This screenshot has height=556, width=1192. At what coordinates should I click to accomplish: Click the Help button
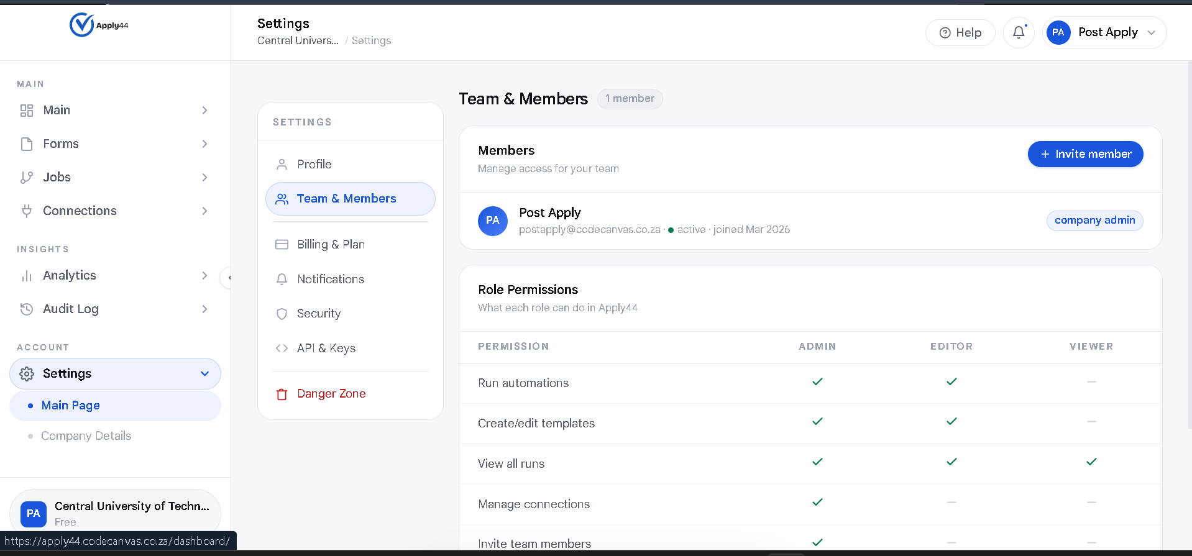click(x=960, y=33)
